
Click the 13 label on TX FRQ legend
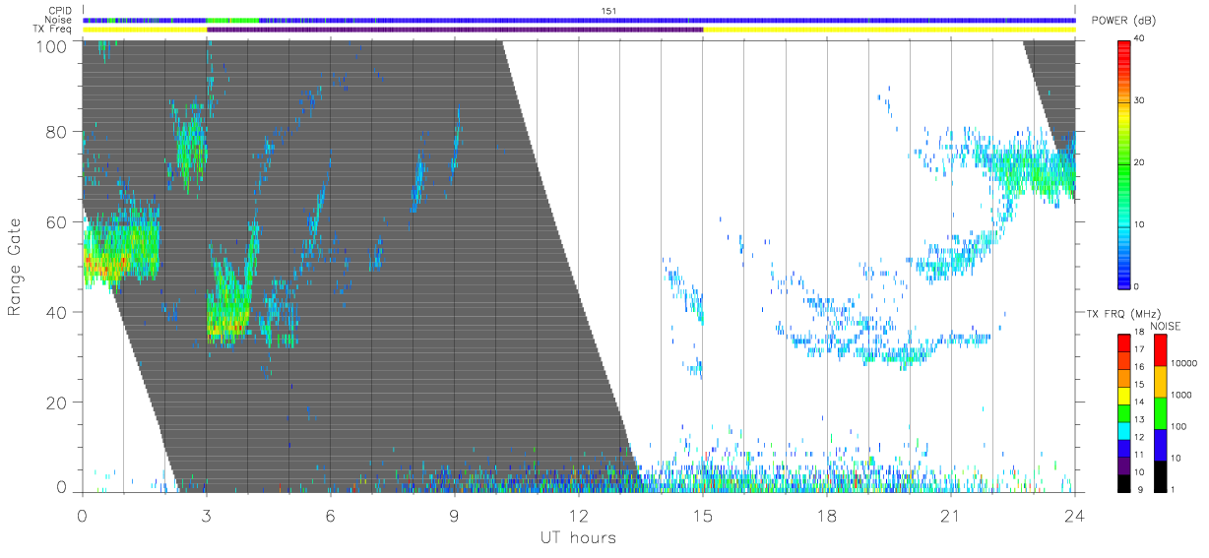[x=1139, y=419]
